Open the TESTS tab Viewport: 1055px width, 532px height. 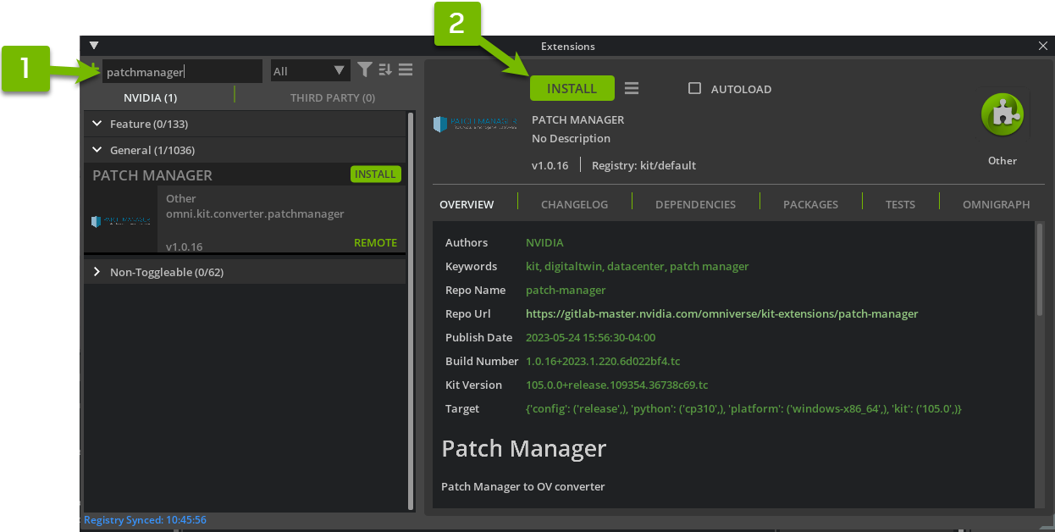900,204
